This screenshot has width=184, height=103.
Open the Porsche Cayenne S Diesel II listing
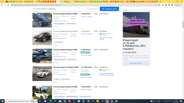[x=66, y=67]
